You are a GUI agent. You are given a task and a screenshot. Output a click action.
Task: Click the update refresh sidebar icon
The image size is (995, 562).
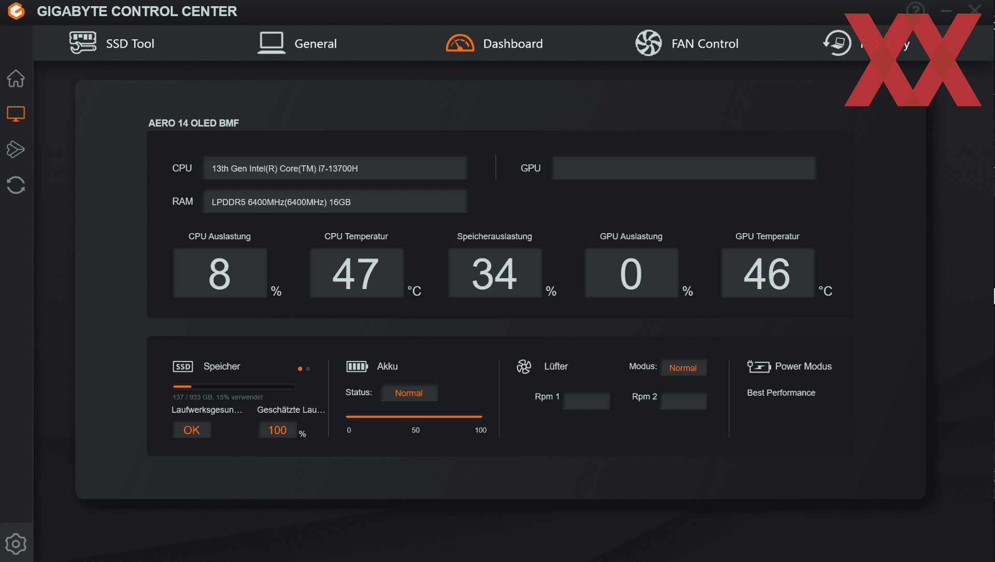[16, 185]
